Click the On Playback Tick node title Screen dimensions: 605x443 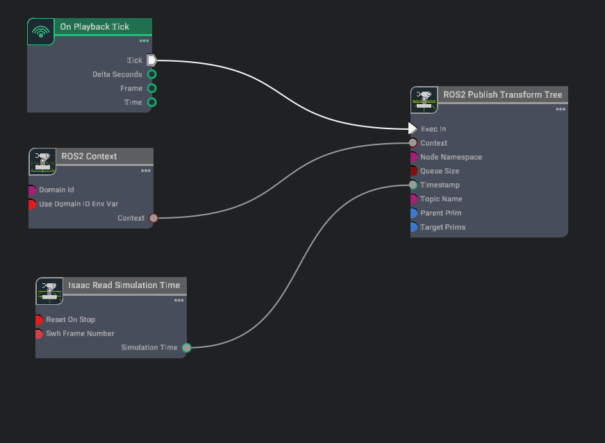[x=94, y=26]
